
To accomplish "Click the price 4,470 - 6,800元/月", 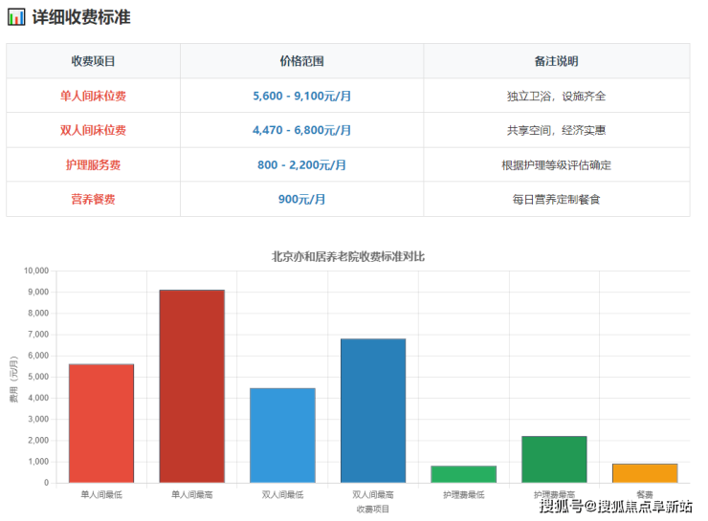I will coord(301,130).
